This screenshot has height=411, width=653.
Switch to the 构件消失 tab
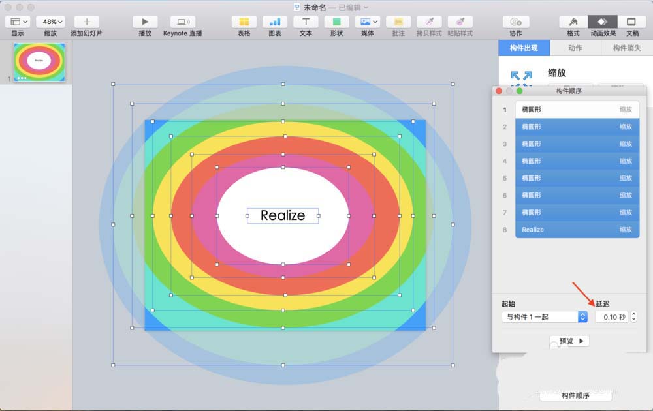click(627, 48)
